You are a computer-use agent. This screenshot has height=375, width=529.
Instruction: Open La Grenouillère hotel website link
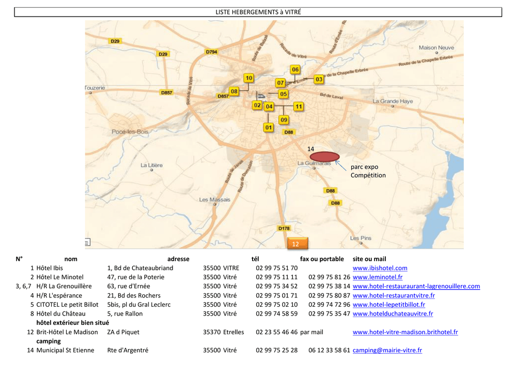416,286
